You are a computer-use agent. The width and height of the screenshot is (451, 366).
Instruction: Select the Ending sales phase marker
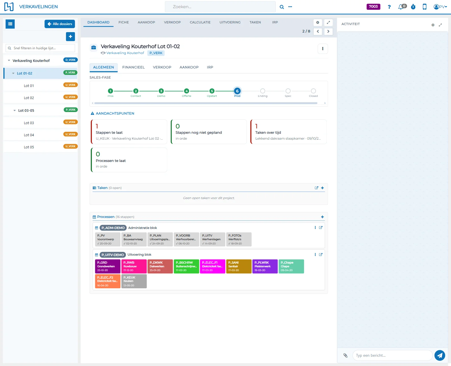(263, 91)
